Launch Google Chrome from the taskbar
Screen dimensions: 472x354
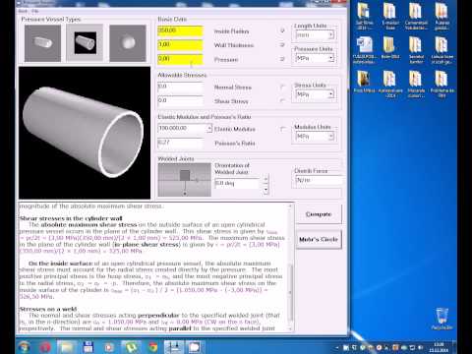click(x=152, y=347)
